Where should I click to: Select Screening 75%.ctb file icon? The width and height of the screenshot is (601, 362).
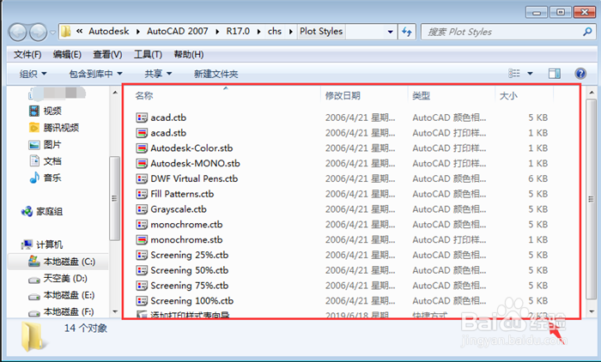(142, 286)
